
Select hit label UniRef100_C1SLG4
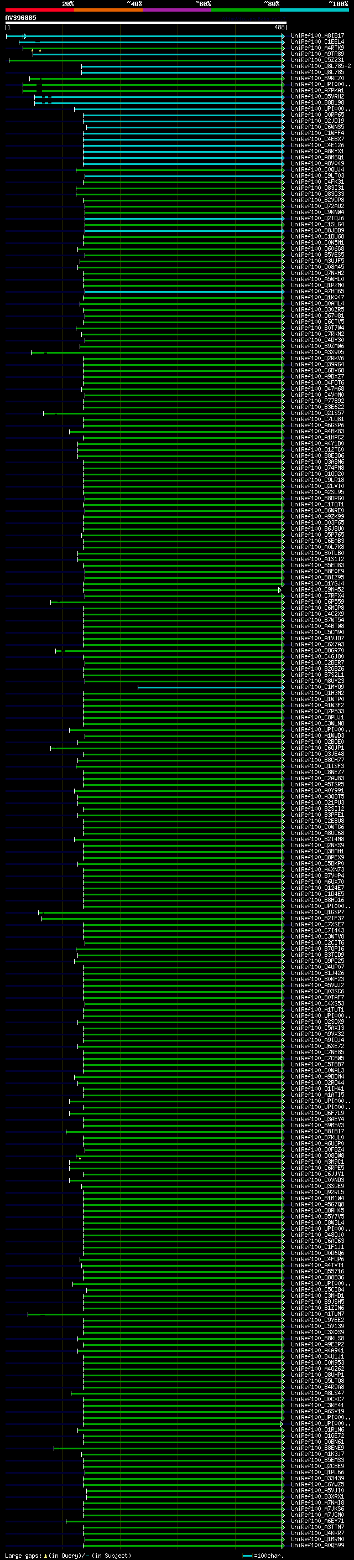click(x=317, y=224)
